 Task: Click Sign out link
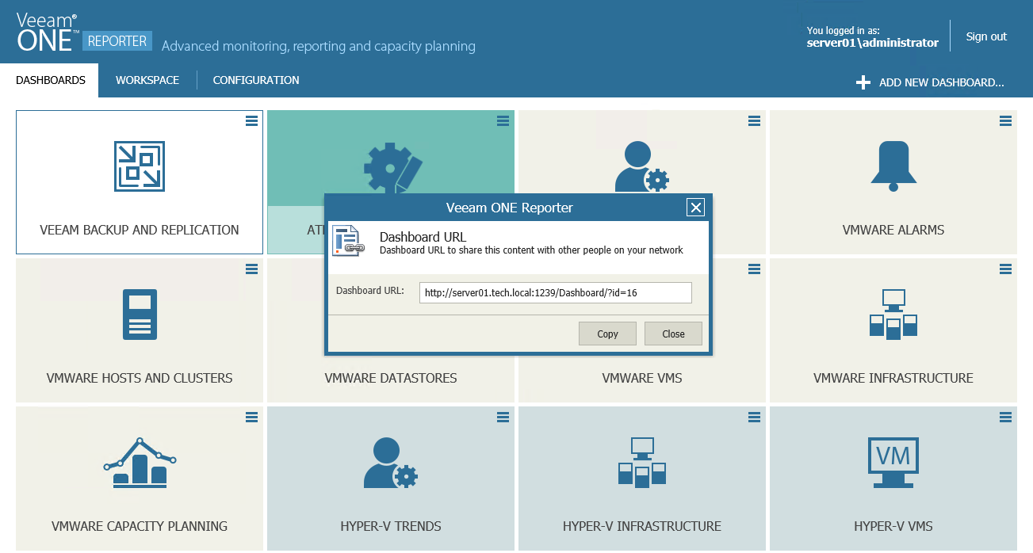986,36
